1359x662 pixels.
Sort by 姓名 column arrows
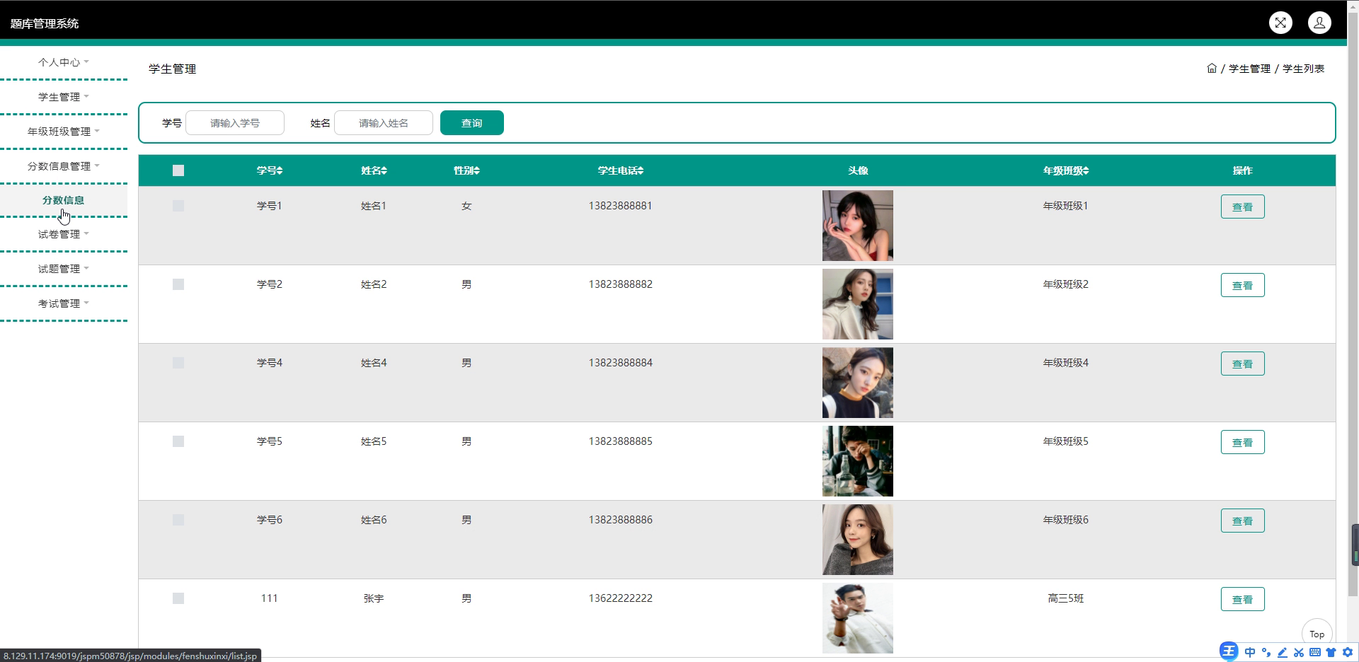(384, 170)
